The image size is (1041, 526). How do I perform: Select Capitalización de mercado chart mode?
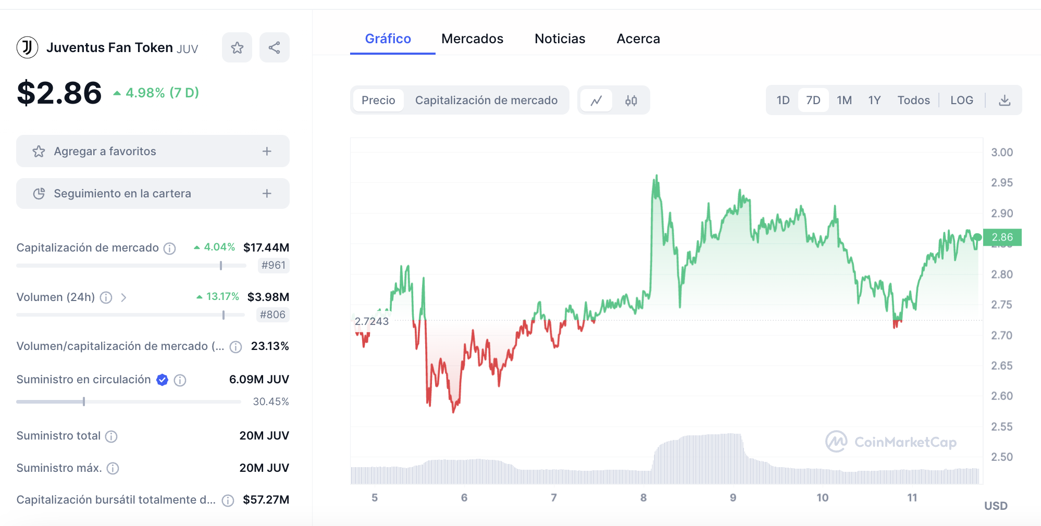[x=486, y=101]
